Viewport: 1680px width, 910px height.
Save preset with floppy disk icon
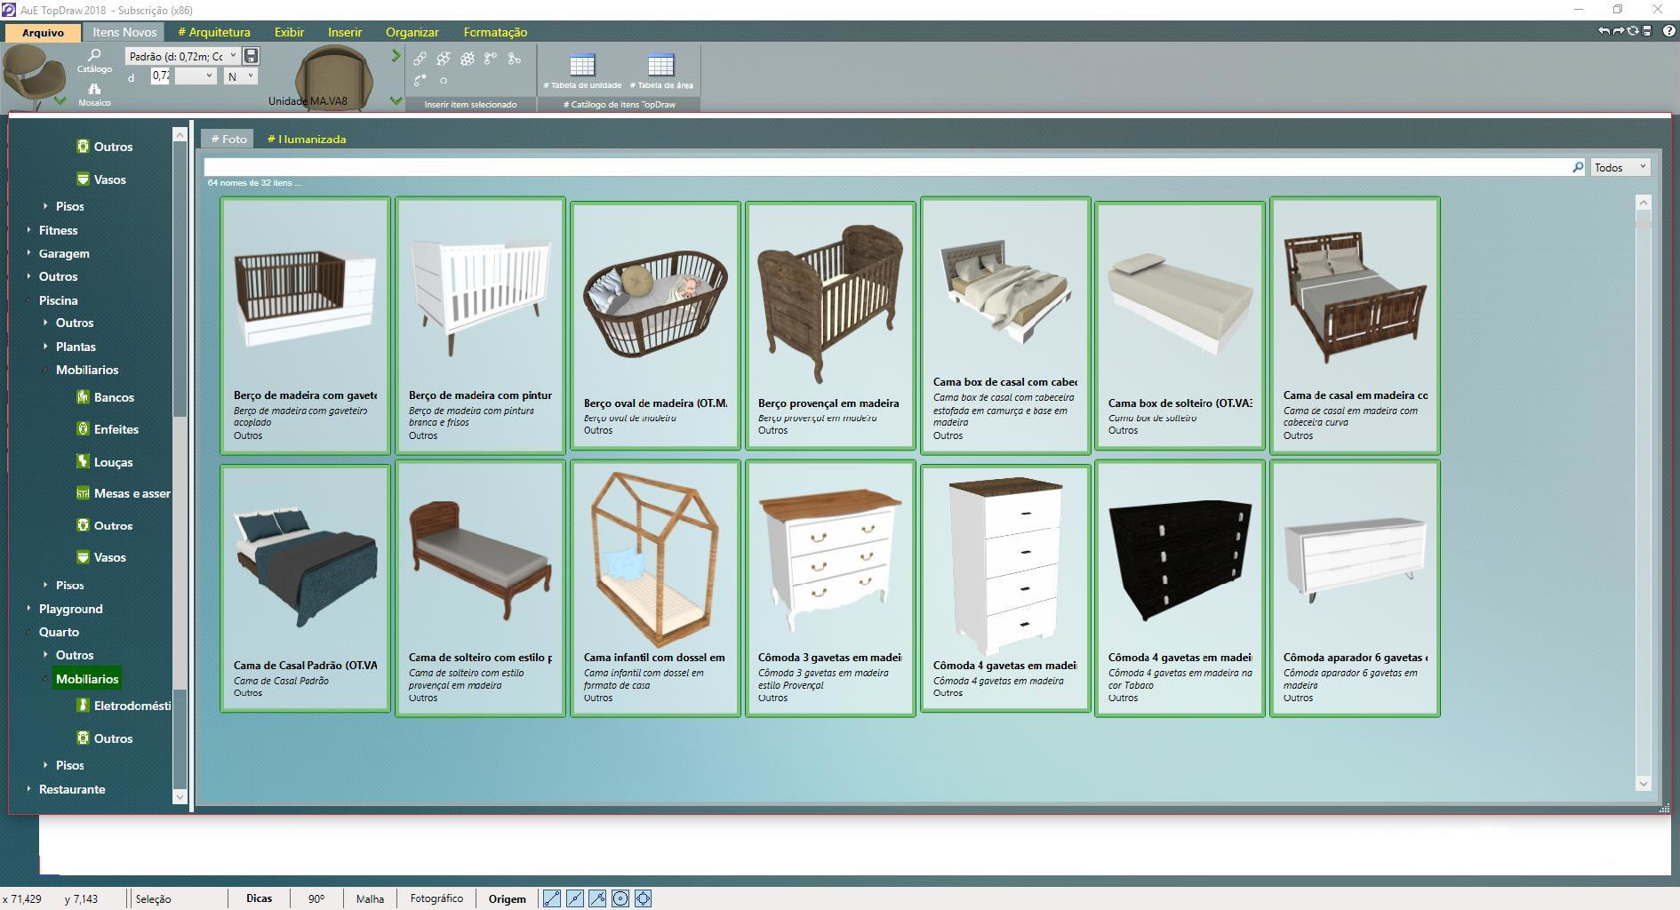point(252,56)
